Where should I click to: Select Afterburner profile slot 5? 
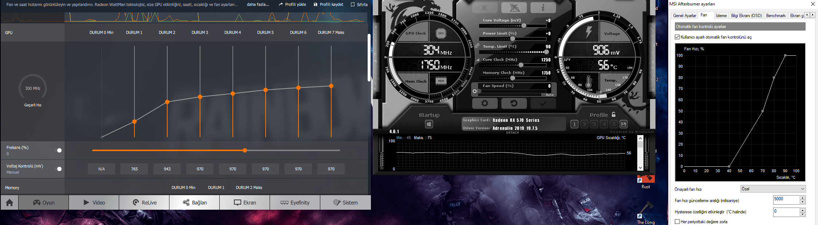coord(614,124)
